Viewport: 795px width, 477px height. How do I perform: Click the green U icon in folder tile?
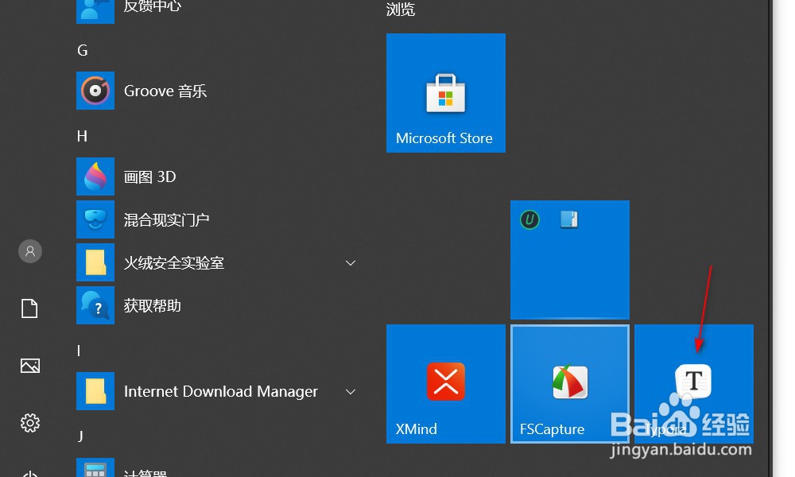pos(529,220)
